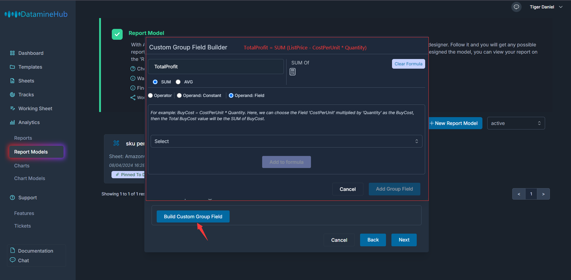Screen dimensions: 571x280
Task: Click the Sheets document icon
Action: click(x=12, y=81)
